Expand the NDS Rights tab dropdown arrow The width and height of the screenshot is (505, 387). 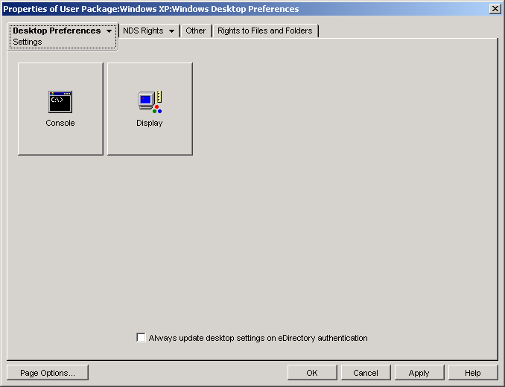click(171, 31)
